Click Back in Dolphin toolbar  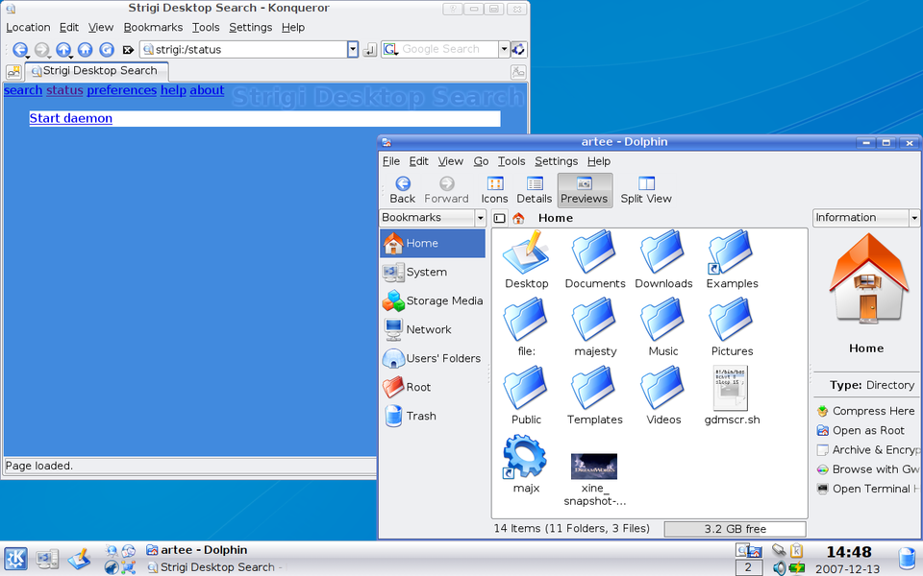tap(403, 190)
